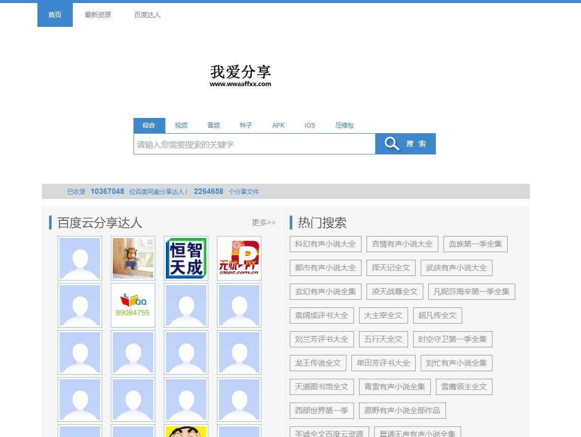Select the 压缩包 search tab
Viewport: 581px width, 437px height.
coord(344,125)
